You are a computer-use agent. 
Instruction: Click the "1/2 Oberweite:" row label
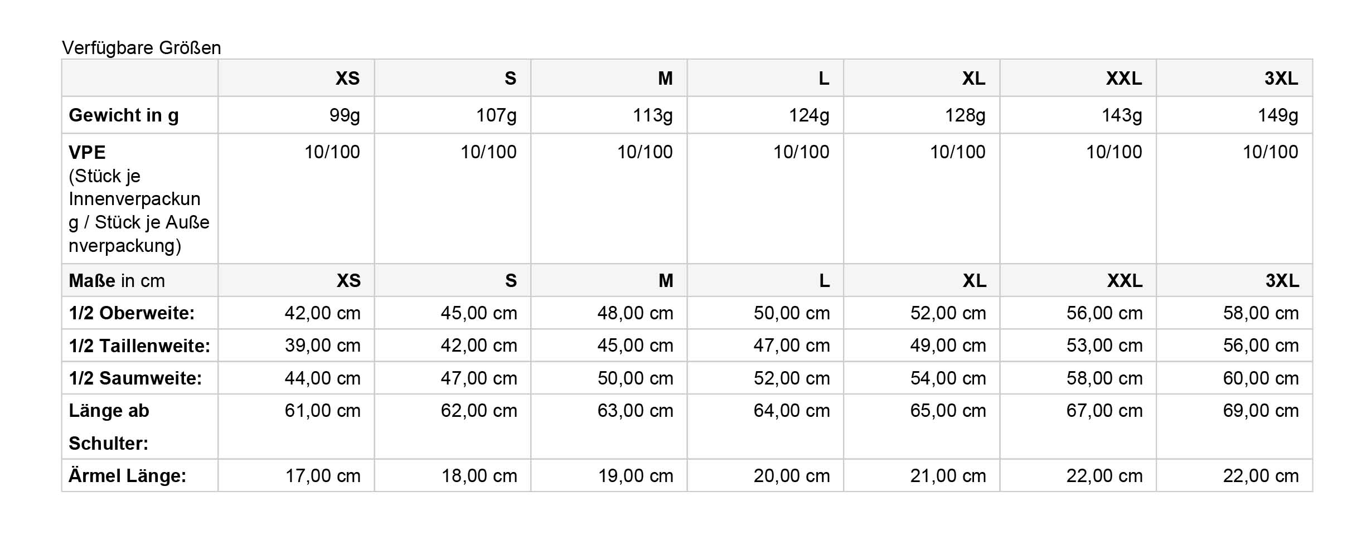coord(132,313)
